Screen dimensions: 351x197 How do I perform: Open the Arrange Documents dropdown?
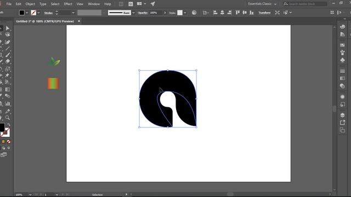point(141,4)
